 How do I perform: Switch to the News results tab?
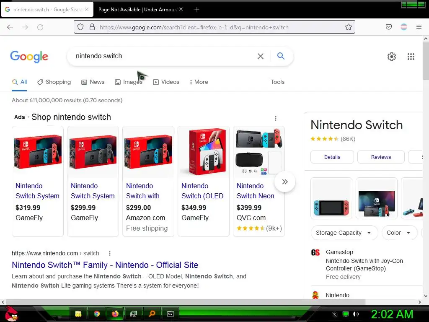pos(93,82)
